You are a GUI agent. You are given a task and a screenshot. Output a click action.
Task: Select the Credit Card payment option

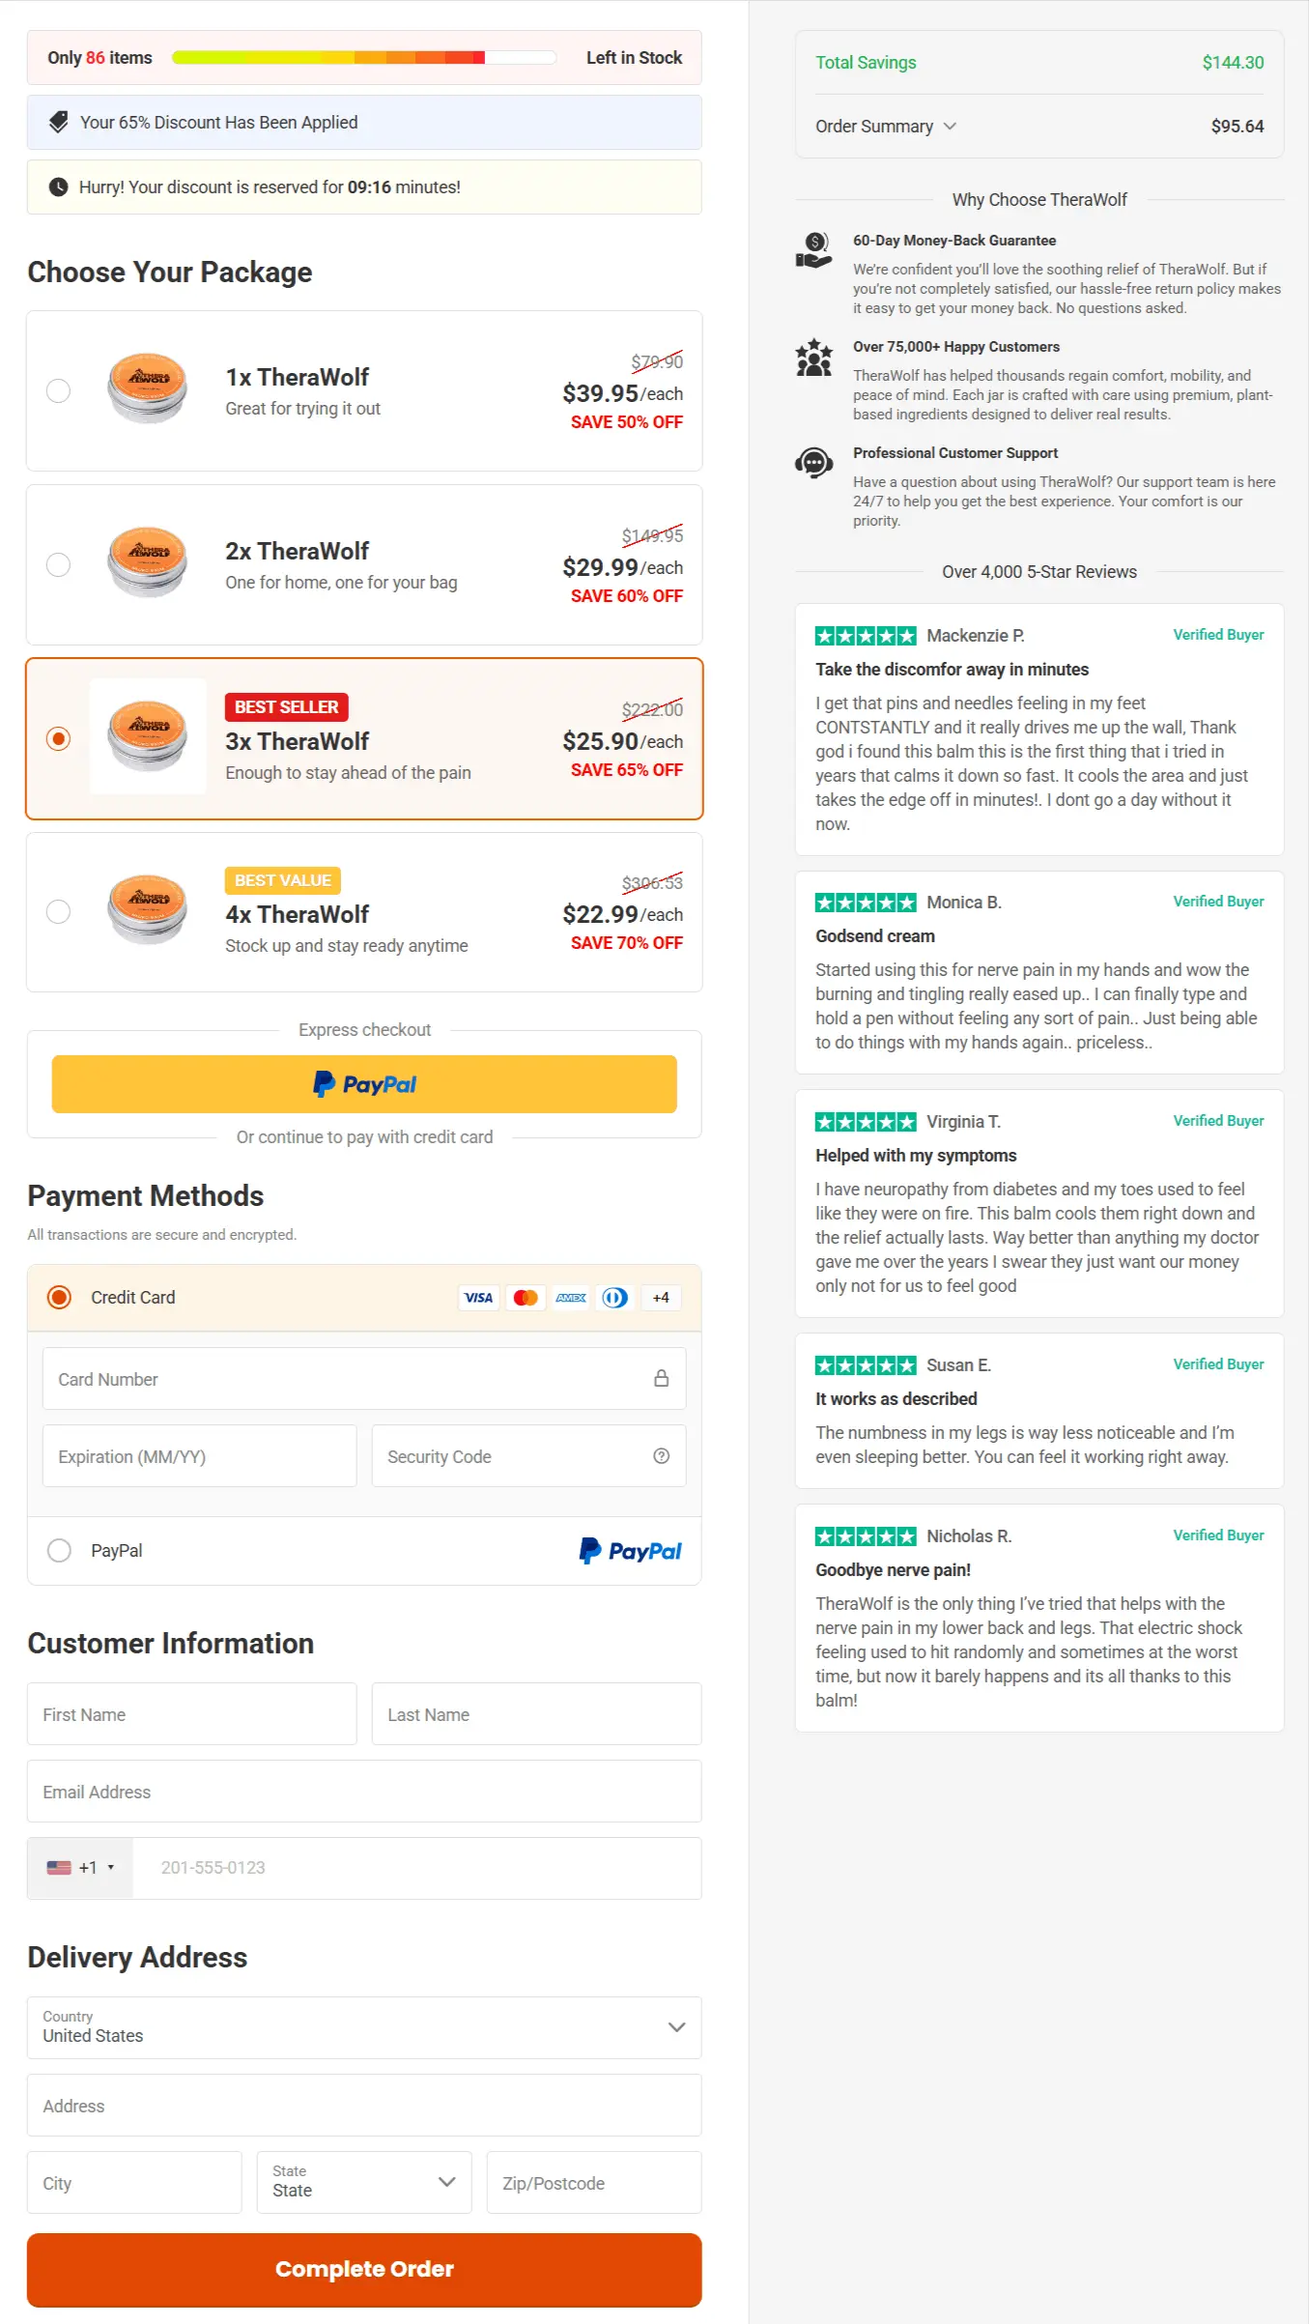click(60, 1297)
